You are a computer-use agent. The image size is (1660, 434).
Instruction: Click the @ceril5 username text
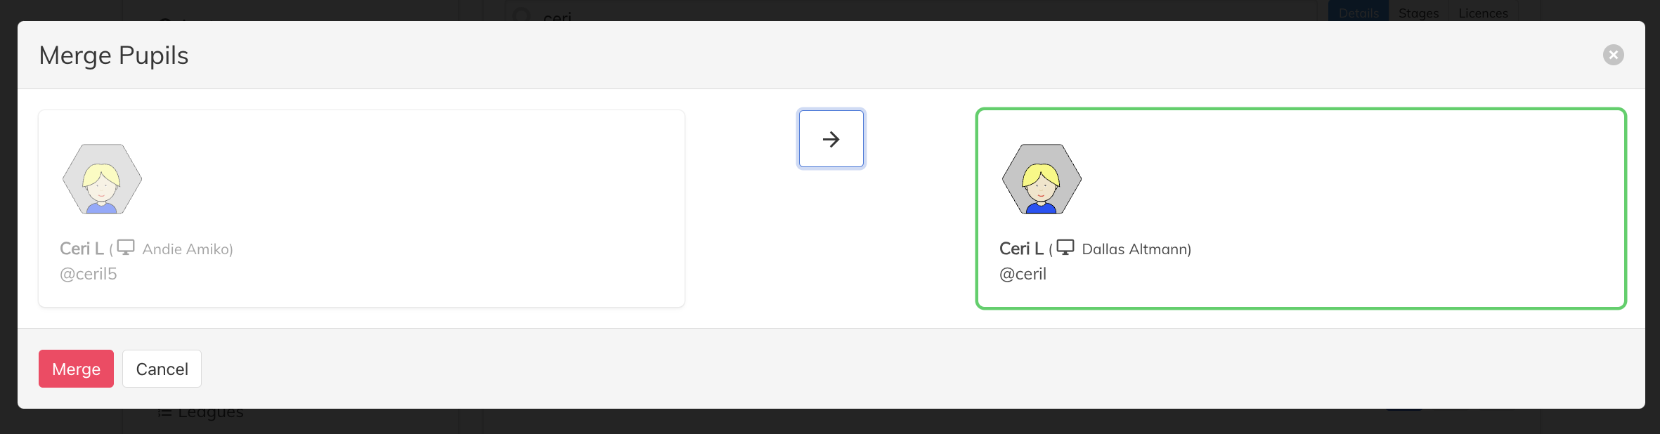point(89,274)
